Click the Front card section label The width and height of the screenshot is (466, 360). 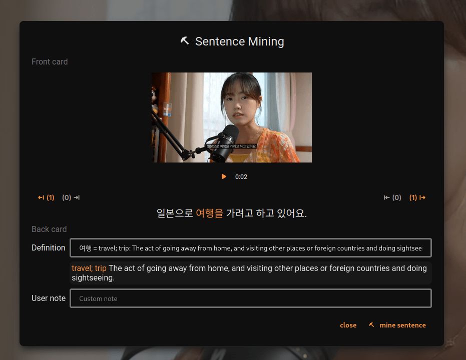click(50, 61)
